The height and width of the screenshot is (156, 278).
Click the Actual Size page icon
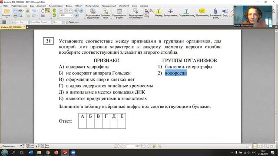tap(61, 11)
